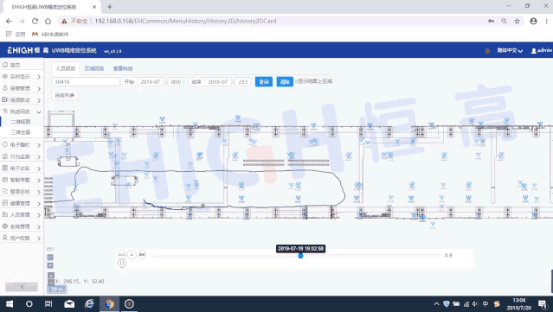
Task: Switch to the 区域回放 tab
Action: (x=94, y=68)
